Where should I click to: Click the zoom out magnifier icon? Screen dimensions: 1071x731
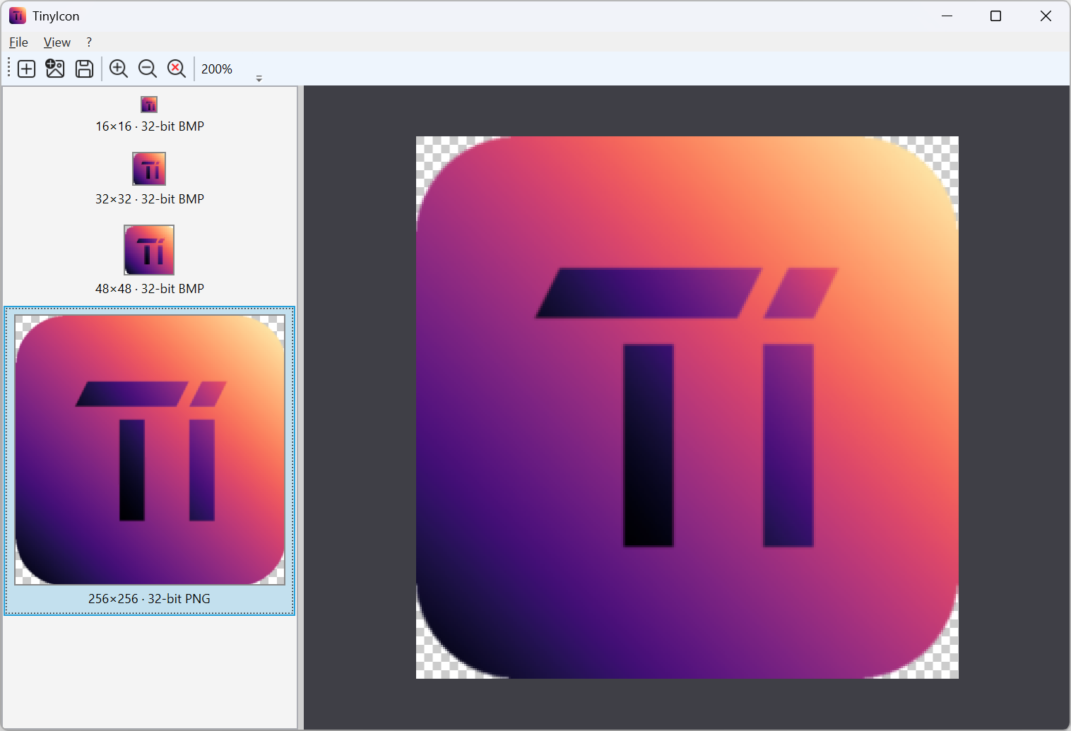pyautogui.click(x=148, y=69)
